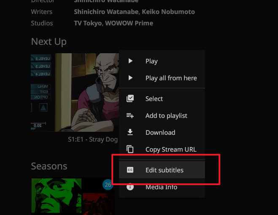Click the S1:E1 - Stray Dog title

click(x=93, y=139)
